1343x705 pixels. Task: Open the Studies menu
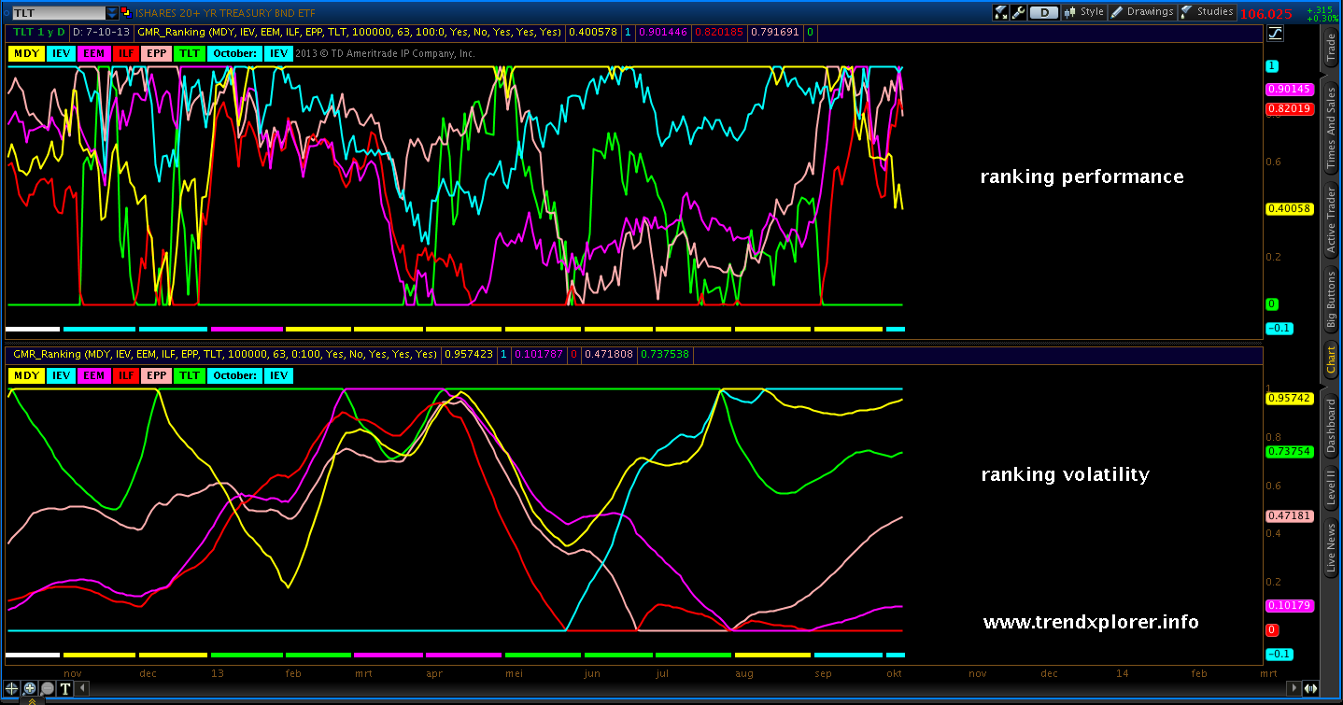click(1207, 12)
